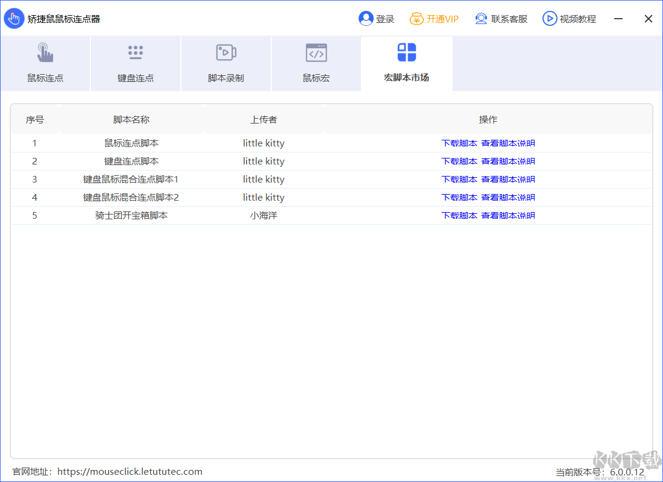The height and width of the screenshot is (482, 663).
Task: Switch to the 鼠标连点 tab label
Action: [45, 78]
